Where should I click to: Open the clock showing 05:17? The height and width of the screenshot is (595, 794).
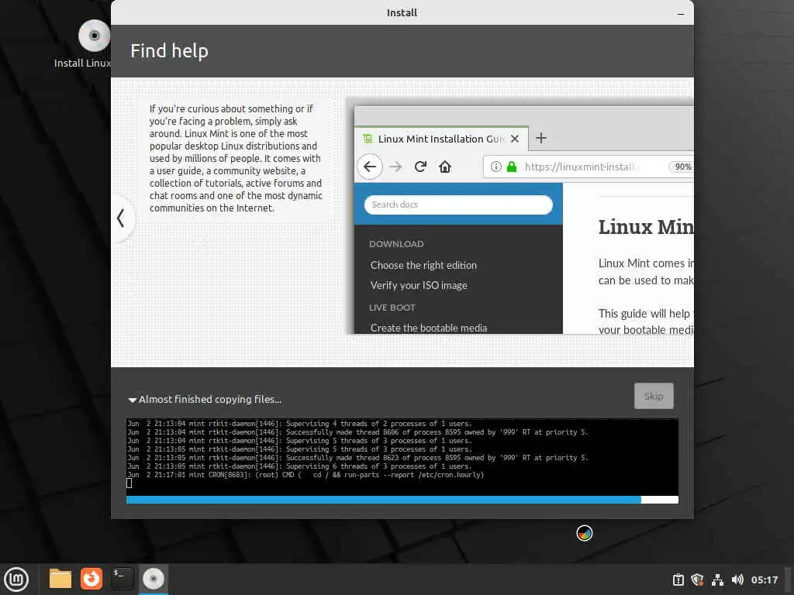click(764, 580)
